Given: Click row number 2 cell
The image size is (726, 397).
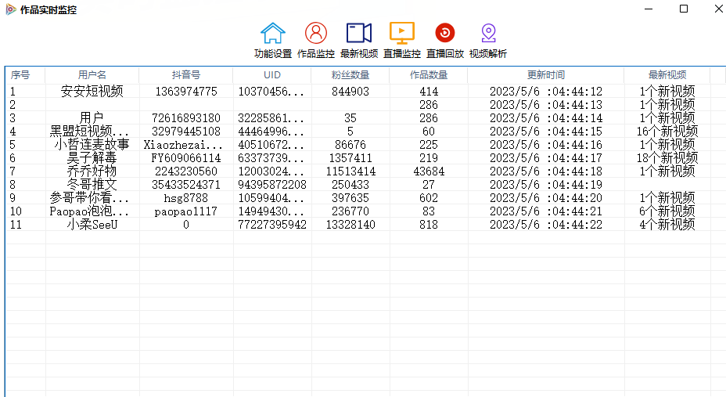Looking at the screenshot, I should (13, 105).
